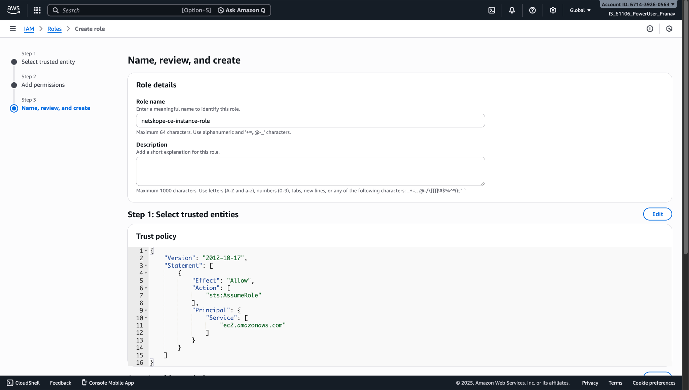Collapse line 1 of the trust policy
689x390 pixels.
point(146,251)
